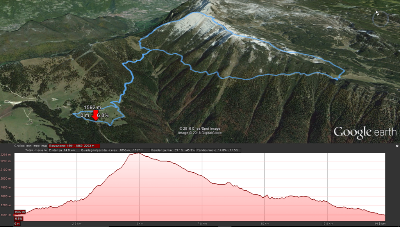Click the 0 m distance cursor label
The width and height of the screenshot is (400, 227).
[17, 224]
